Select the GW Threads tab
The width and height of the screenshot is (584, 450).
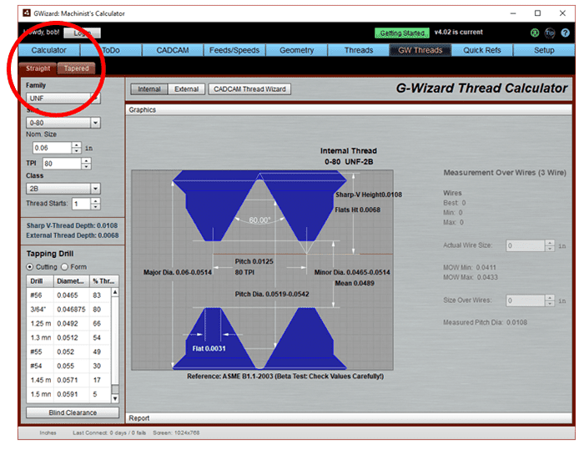[420, 50]
